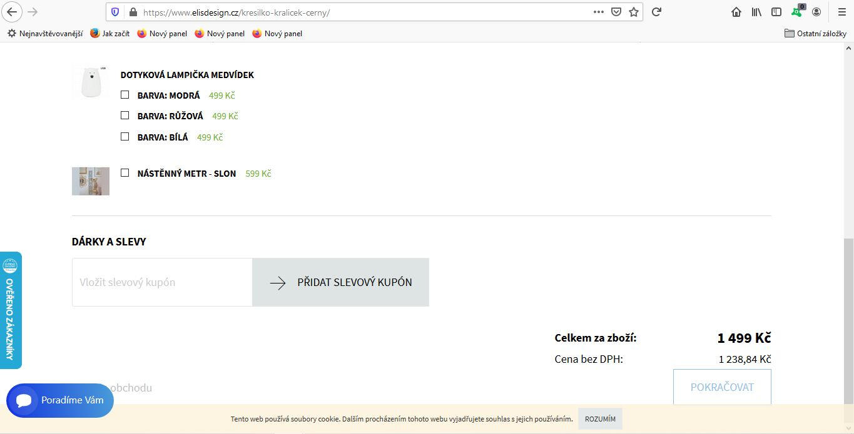Reload the page with the refresh icon
Screen dimensions: 854x434
click(656, 12)
